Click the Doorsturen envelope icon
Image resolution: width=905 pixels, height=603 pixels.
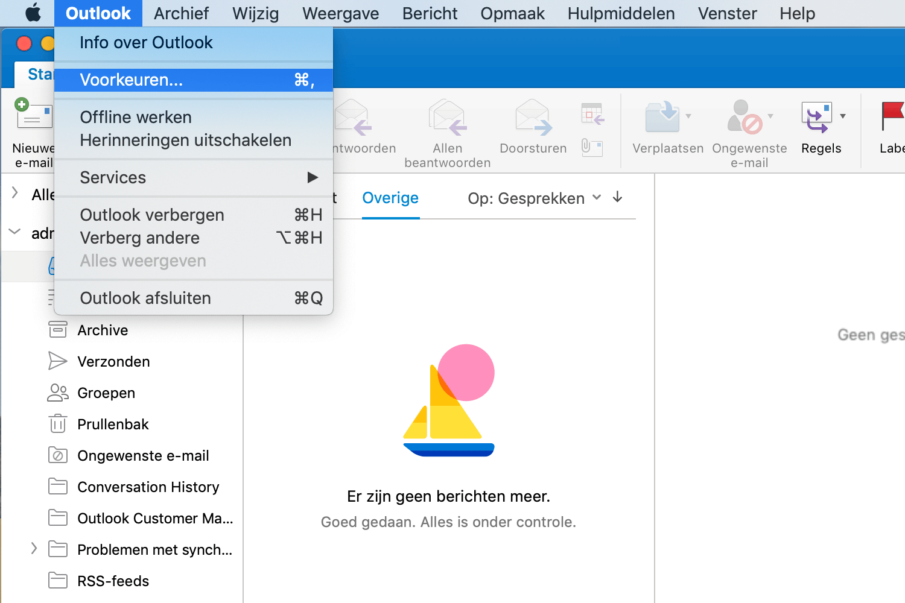click(533, 116)
